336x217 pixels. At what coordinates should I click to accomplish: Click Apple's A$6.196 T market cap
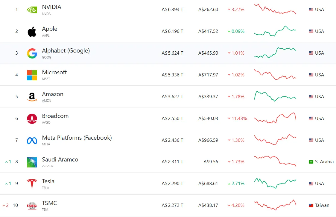[172, 31]
